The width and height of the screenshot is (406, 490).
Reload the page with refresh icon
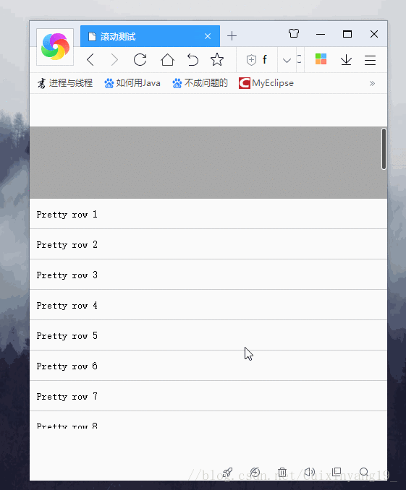point(140,59)
